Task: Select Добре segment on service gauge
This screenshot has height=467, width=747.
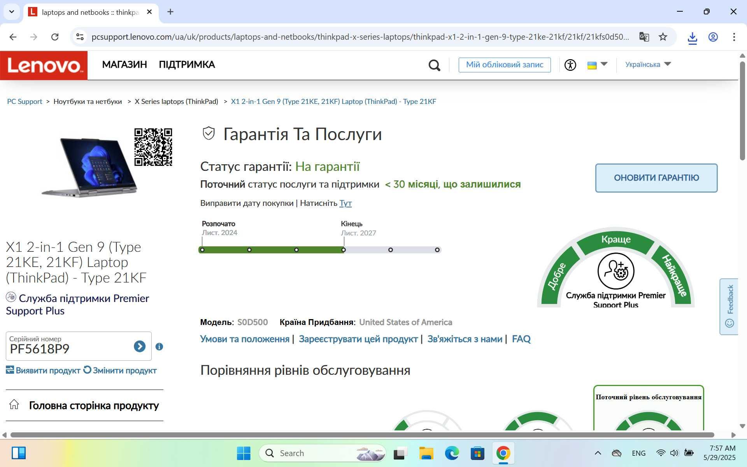Action: 558,276
